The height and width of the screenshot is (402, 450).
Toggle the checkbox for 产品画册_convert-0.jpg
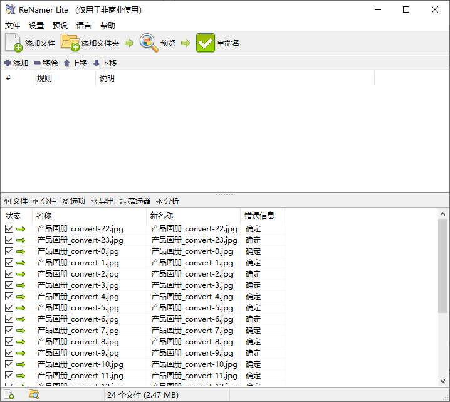pos(9,251)
